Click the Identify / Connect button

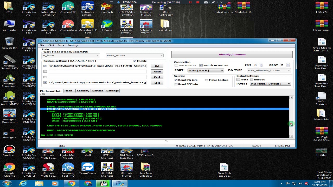232,55
